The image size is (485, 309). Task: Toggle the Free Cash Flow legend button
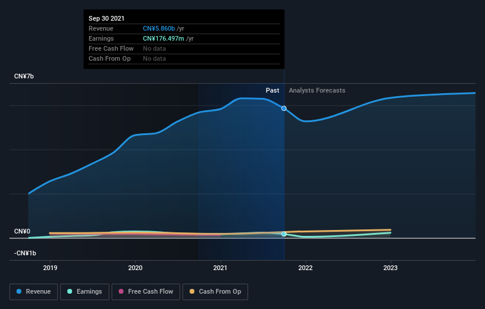[x=146, y=292]
